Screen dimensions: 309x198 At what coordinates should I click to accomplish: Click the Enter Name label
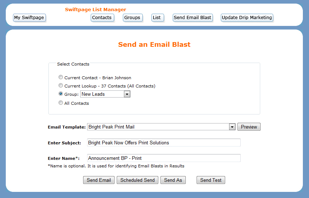[64, 158]
